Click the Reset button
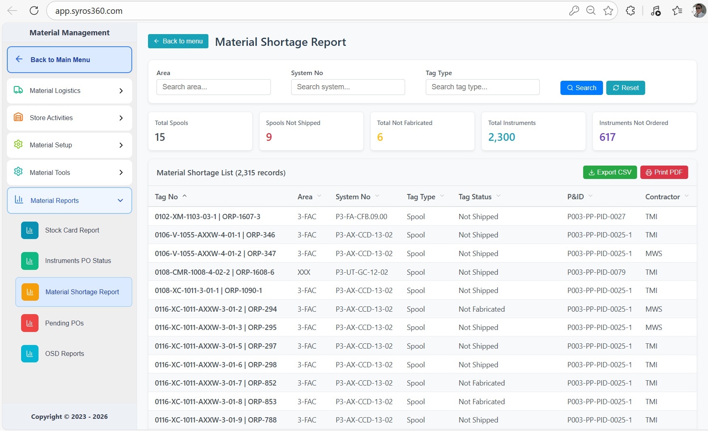 pos(626,88)
